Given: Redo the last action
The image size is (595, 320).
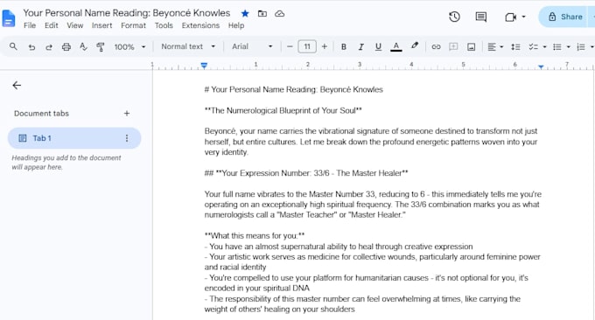Looking at the screenshot, I should (x=49, y=46).
